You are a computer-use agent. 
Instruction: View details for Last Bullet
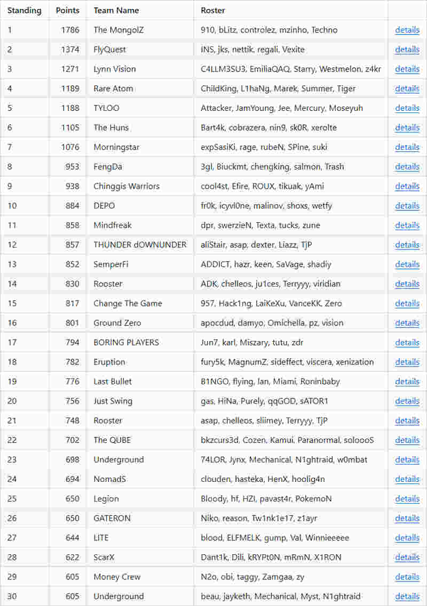pyautogui.click(x=407, y=382)
